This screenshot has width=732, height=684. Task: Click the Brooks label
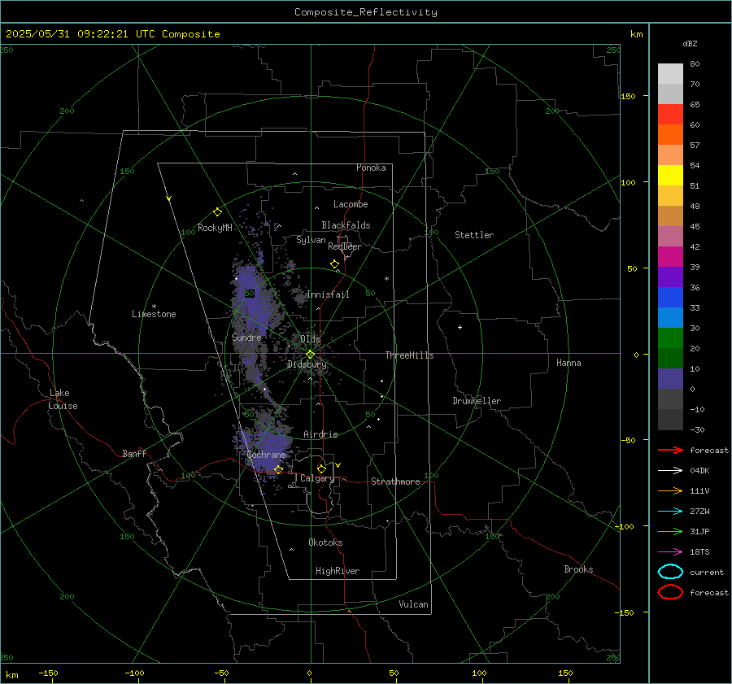578,569
